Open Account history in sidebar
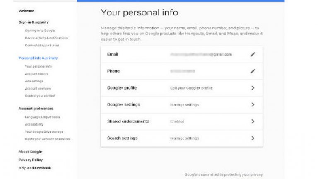This screenshot has width=318, height=179. coord(36,74)
